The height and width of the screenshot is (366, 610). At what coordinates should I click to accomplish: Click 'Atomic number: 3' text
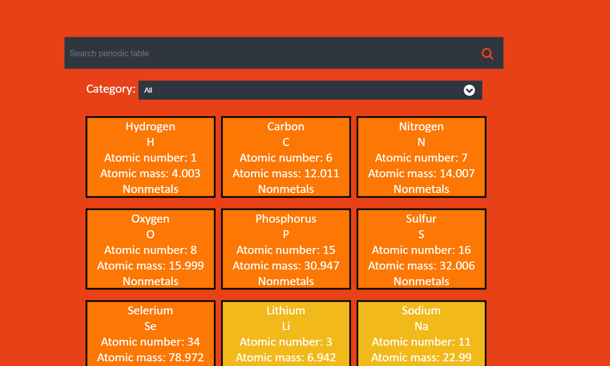tap(286, 342)
